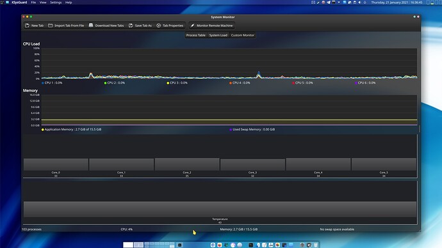Click "Memory: 2.7 GiB / 15.5 GiB" status
Image resolution: width=442 pixels, height=248 pixels.
pyautogui.click(x=239, y=229)
